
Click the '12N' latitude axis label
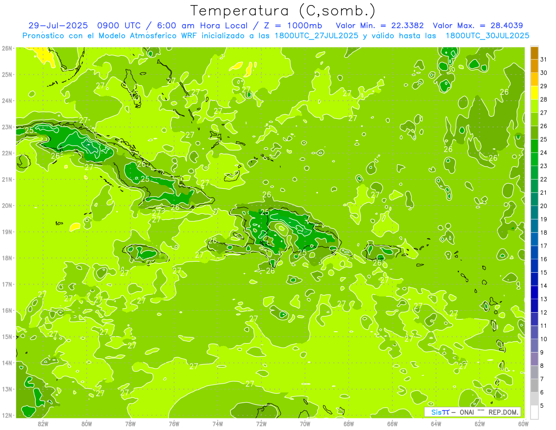coord(6,415)
